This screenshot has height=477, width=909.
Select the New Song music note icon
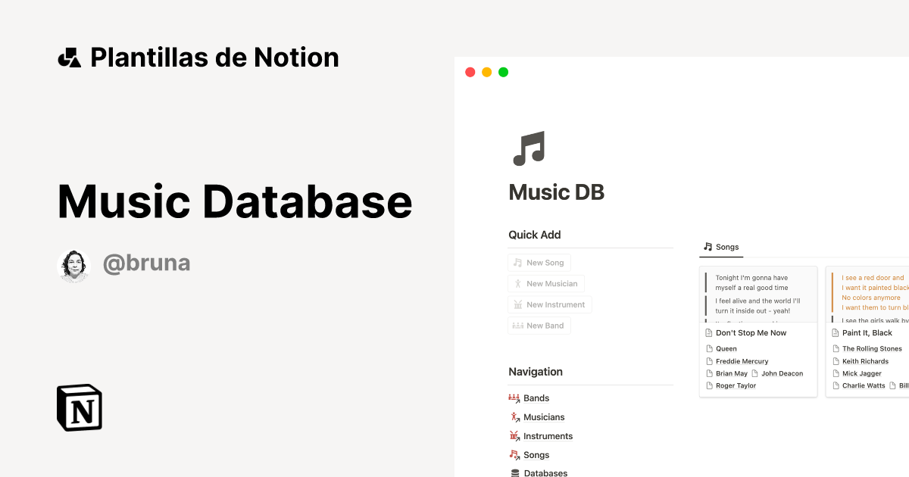(x=519, y=262)
